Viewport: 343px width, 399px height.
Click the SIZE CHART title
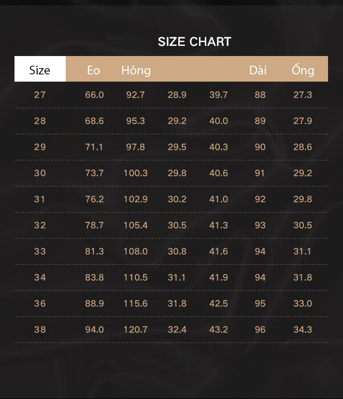pos(194,42)
